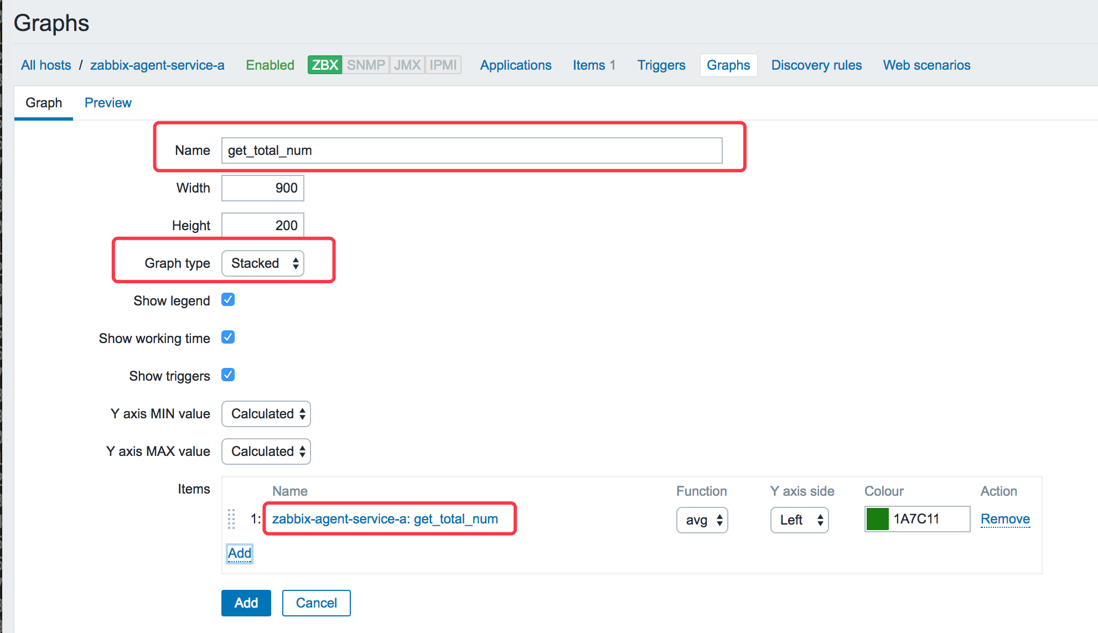This screenshot has height=633, width=1098.
Task: Navigate to Triggers configuration
Action: click(x=660, y=65)
